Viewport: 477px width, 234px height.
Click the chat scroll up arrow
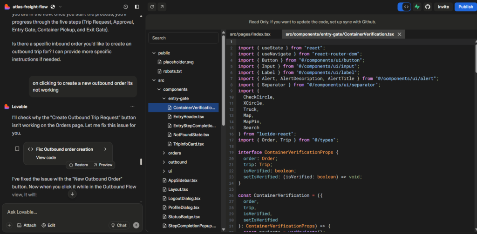coord(141,15)
